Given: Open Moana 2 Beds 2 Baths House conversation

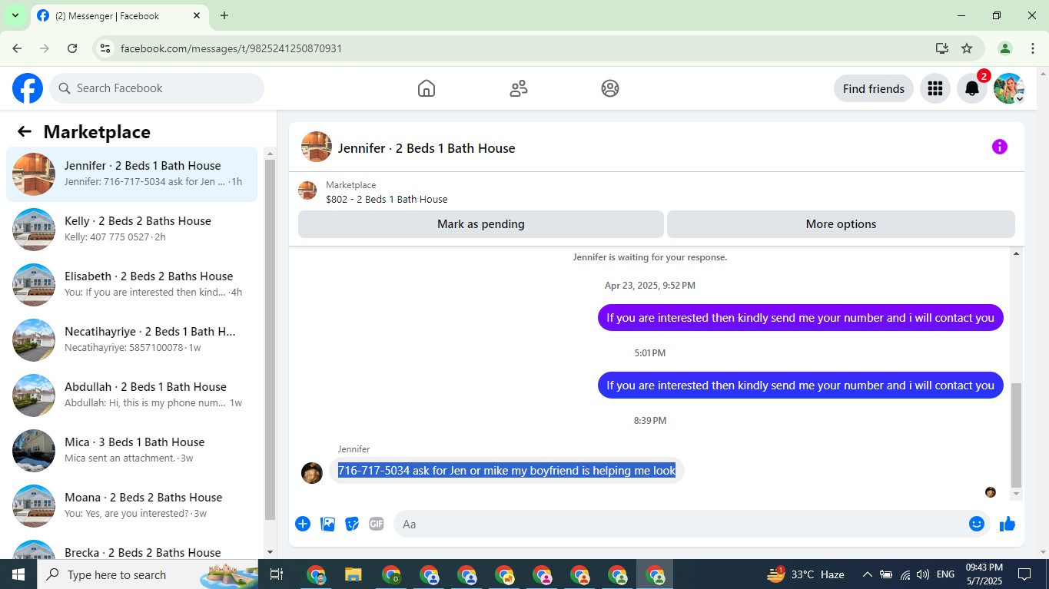Looking at the screenshot, I should pos(131,506).
